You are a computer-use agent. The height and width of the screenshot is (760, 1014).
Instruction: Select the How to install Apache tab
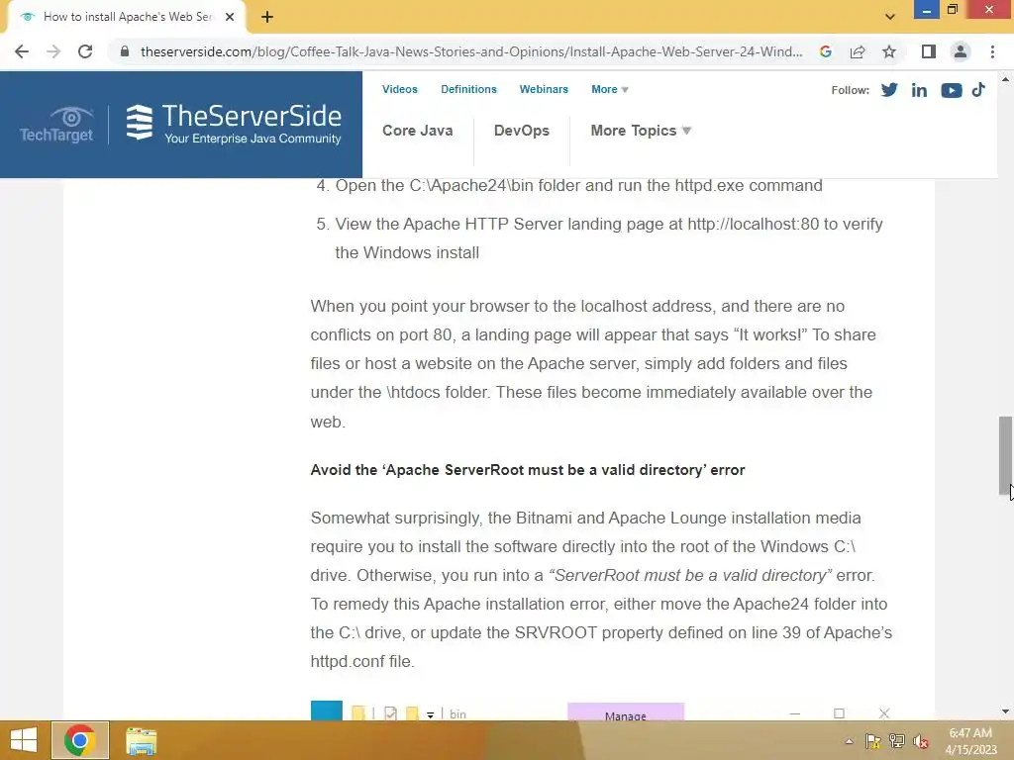point(126,17)
